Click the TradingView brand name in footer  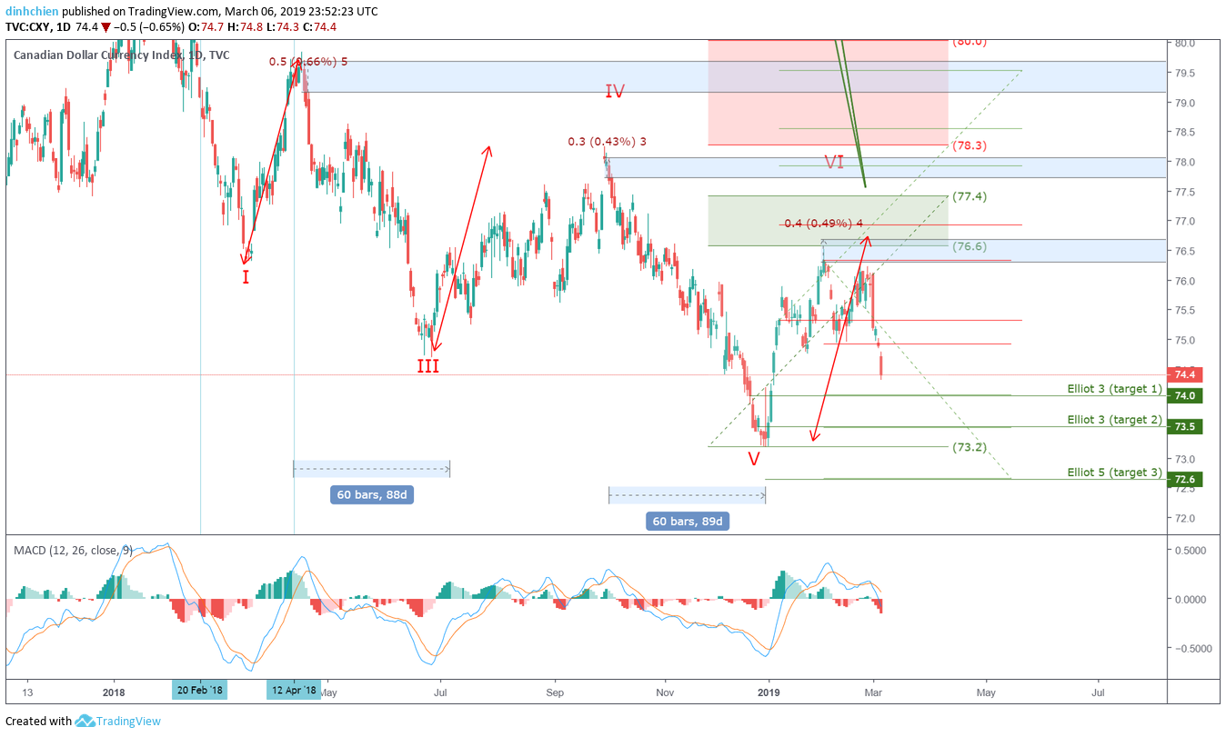pos(129,722)
